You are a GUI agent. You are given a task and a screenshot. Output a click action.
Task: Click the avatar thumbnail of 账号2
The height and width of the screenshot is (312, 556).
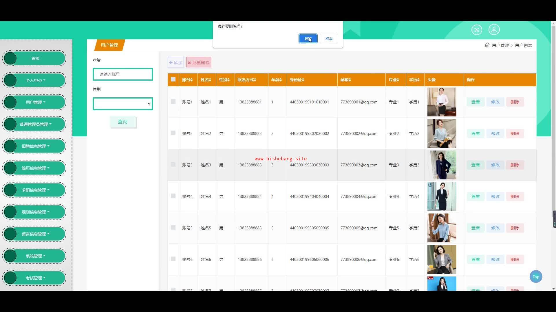click(x=442, y=133)
